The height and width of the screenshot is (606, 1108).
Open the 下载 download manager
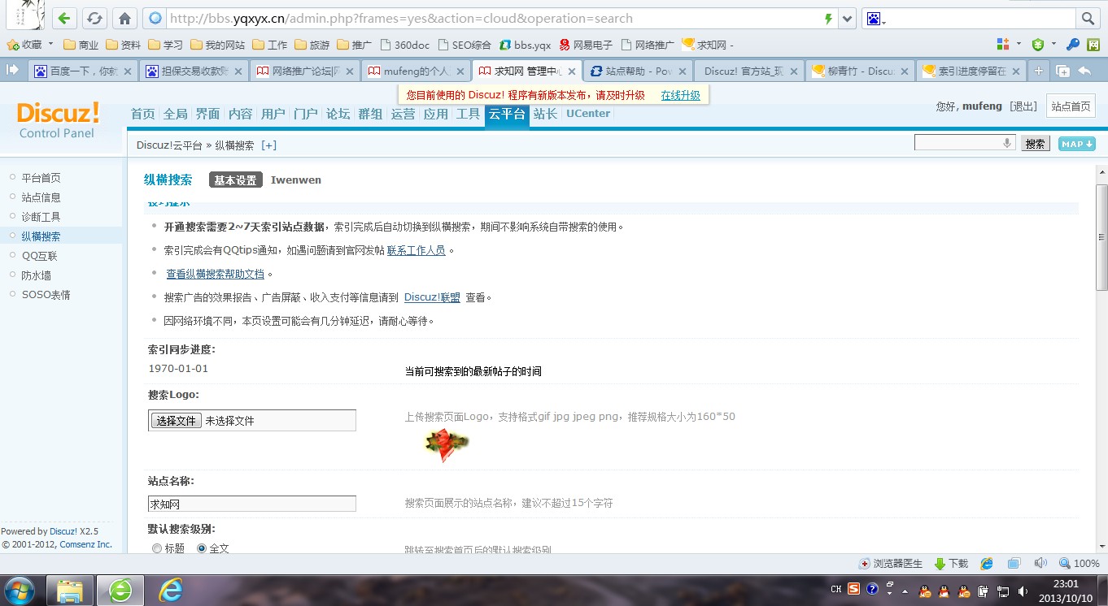(951, 563)
